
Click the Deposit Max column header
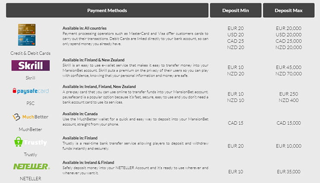(288, 10)
